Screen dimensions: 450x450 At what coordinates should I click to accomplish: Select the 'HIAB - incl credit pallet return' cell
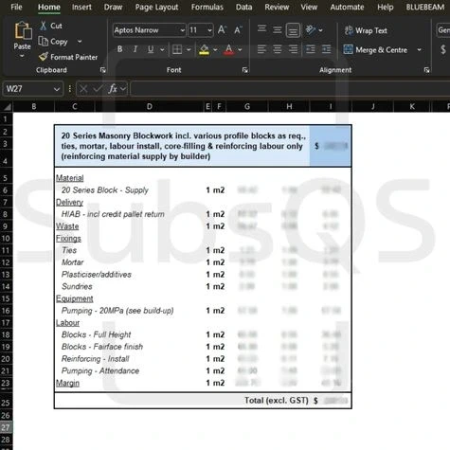tap(113, 214)
